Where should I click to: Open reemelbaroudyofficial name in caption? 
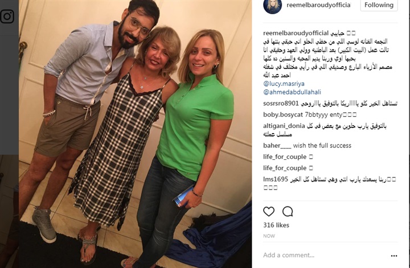coord(296,33)
